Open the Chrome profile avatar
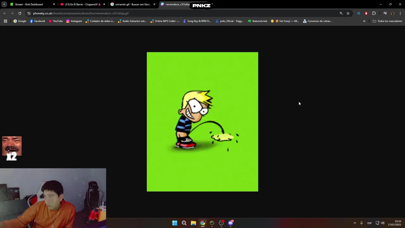 tap(393, 13)
